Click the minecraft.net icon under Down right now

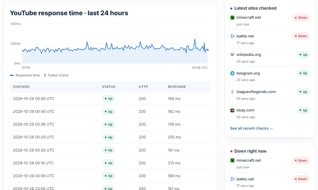232,160
